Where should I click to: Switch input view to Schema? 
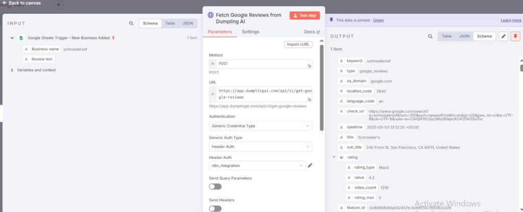[x=150, y=23]
